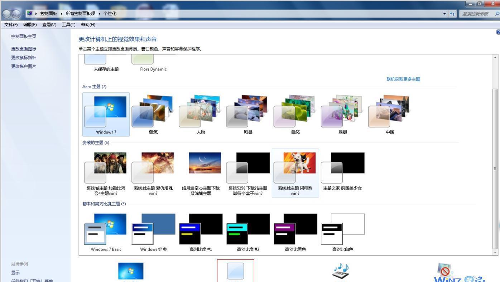Open 更改鼠标指针 link
Screen dimensions: 500x282
tap(24, 58)
